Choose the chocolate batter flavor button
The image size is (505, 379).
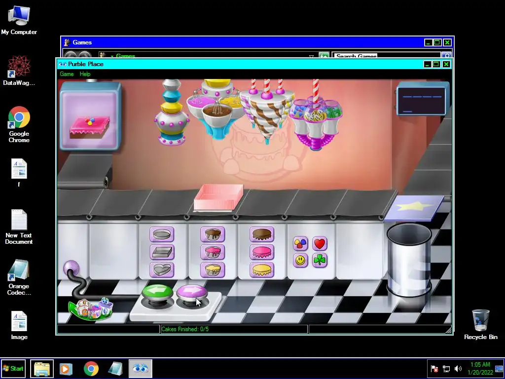pos(213,234)
